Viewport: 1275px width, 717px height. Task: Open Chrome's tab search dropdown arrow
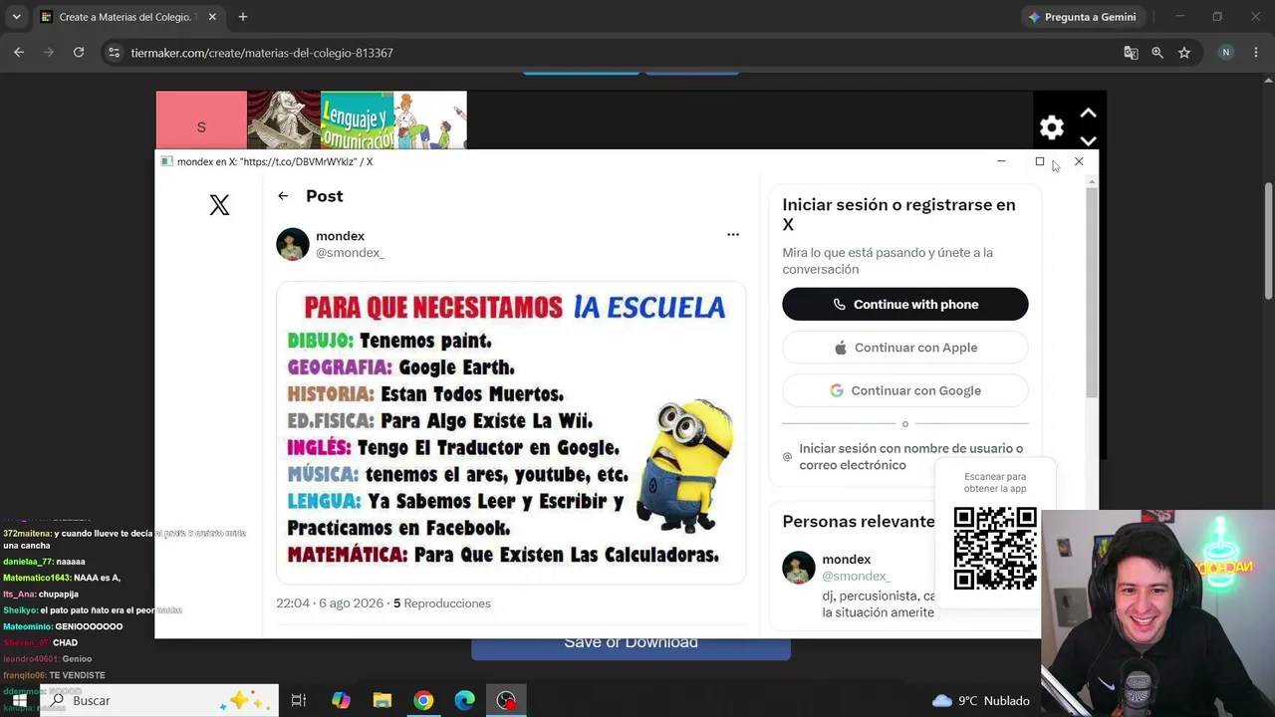pyautogui.click(x=16, y=17)
